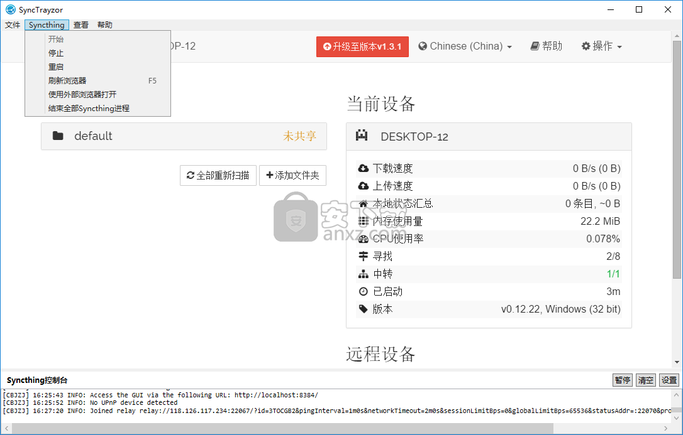Click the 2/8 discovery value
This screenshot has height=435, width=683.
pos(613,256)
